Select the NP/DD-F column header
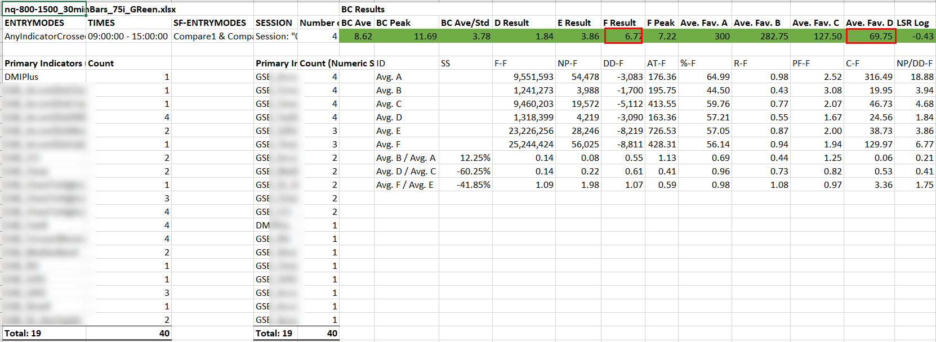Screen dimensions: 936x342 tap(915, 64)
